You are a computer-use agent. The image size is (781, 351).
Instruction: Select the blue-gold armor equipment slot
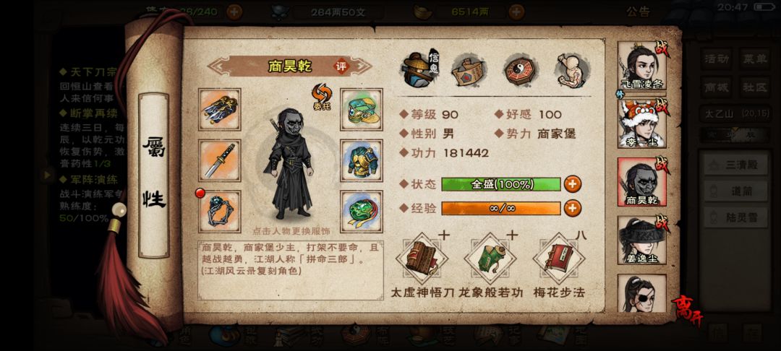[362, 160]
